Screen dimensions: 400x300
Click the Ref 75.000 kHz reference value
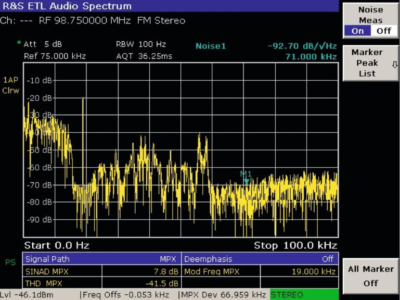coord(55,56)
